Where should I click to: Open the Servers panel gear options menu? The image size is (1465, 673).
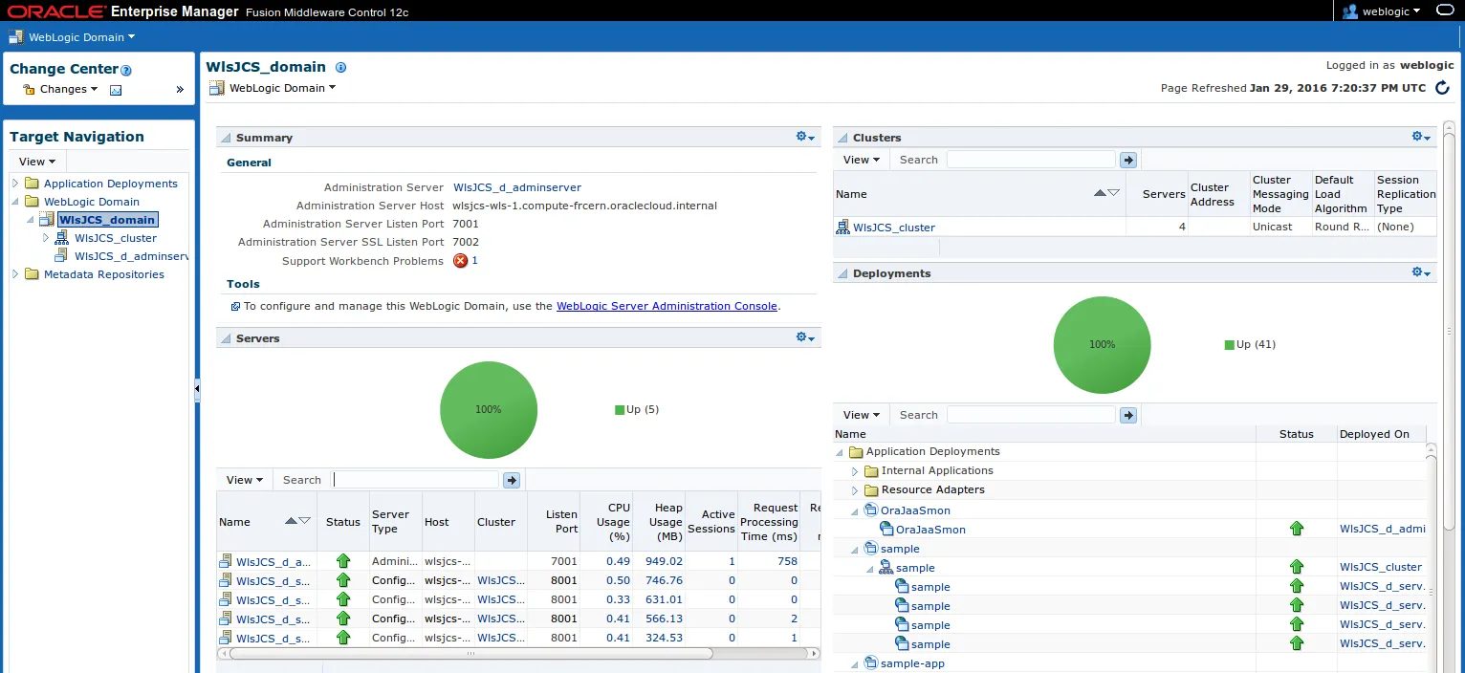[805, 337]
